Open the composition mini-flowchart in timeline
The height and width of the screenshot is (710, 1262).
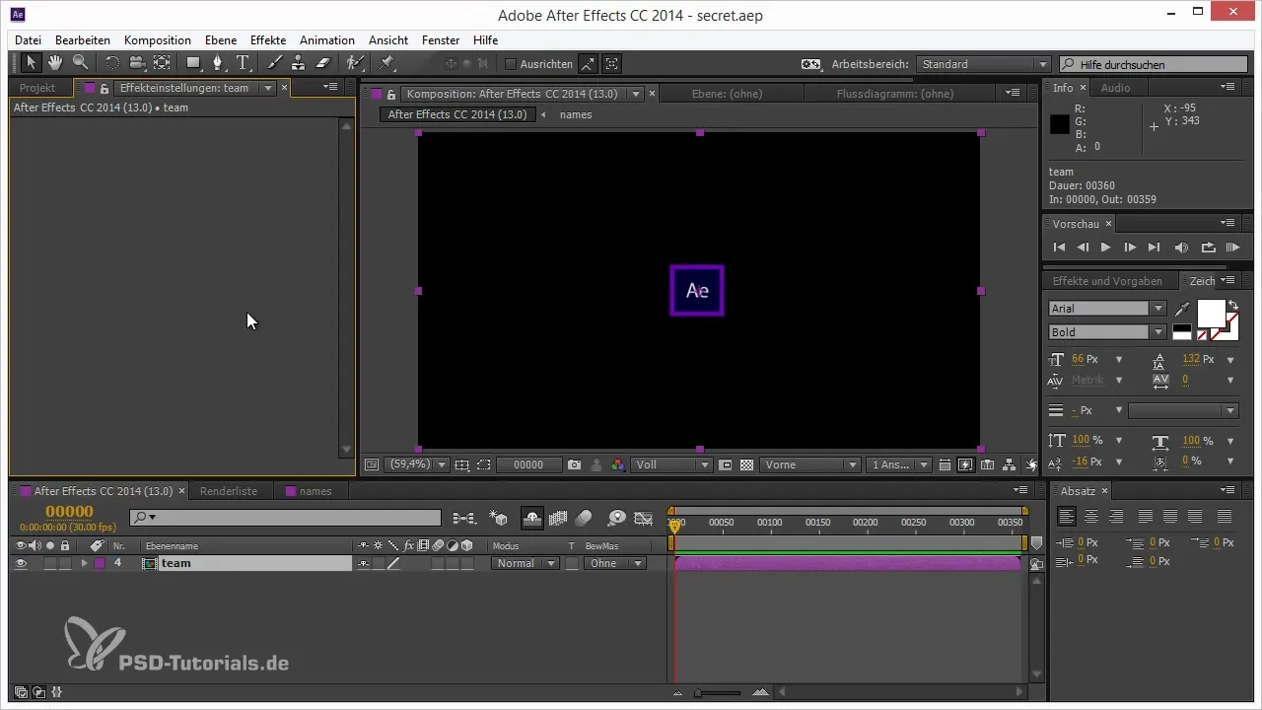click(x=463, y=517)
